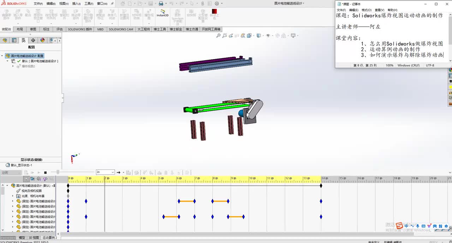Open the DimXpertManager crosshair tab
This screenshot has width=452, height=243.
click(33, 40)
